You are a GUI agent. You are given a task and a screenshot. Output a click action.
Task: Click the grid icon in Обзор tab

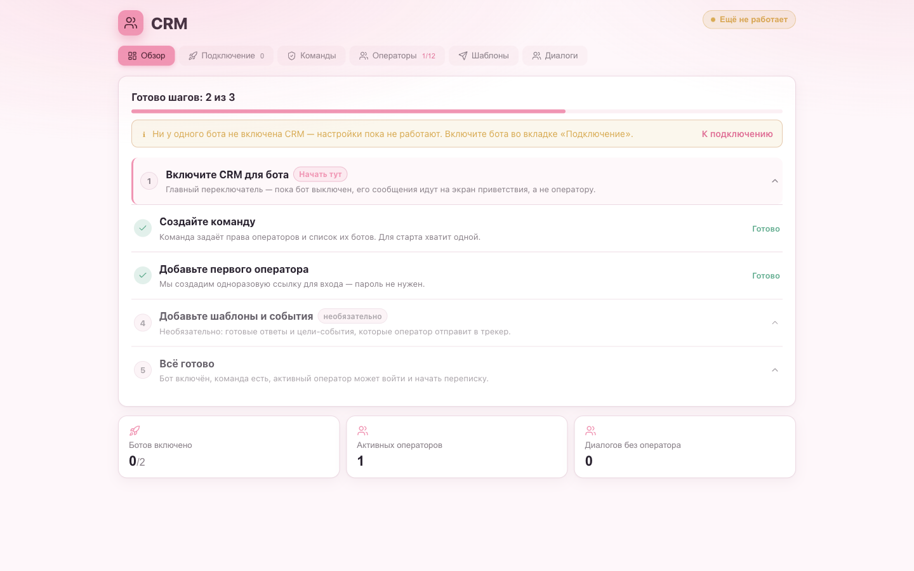132,56
